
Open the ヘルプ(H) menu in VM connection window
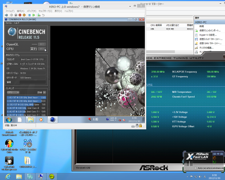68,11
